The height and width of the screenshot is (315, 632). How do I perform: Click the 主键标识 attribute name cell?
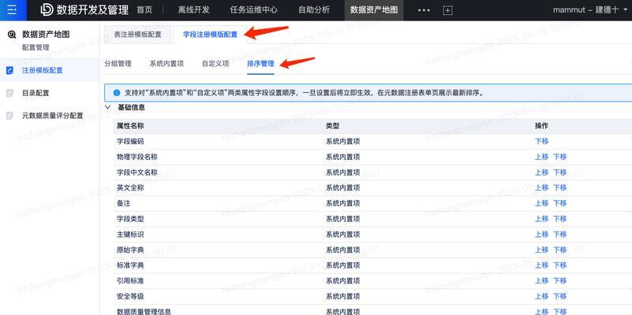(130, 235)
